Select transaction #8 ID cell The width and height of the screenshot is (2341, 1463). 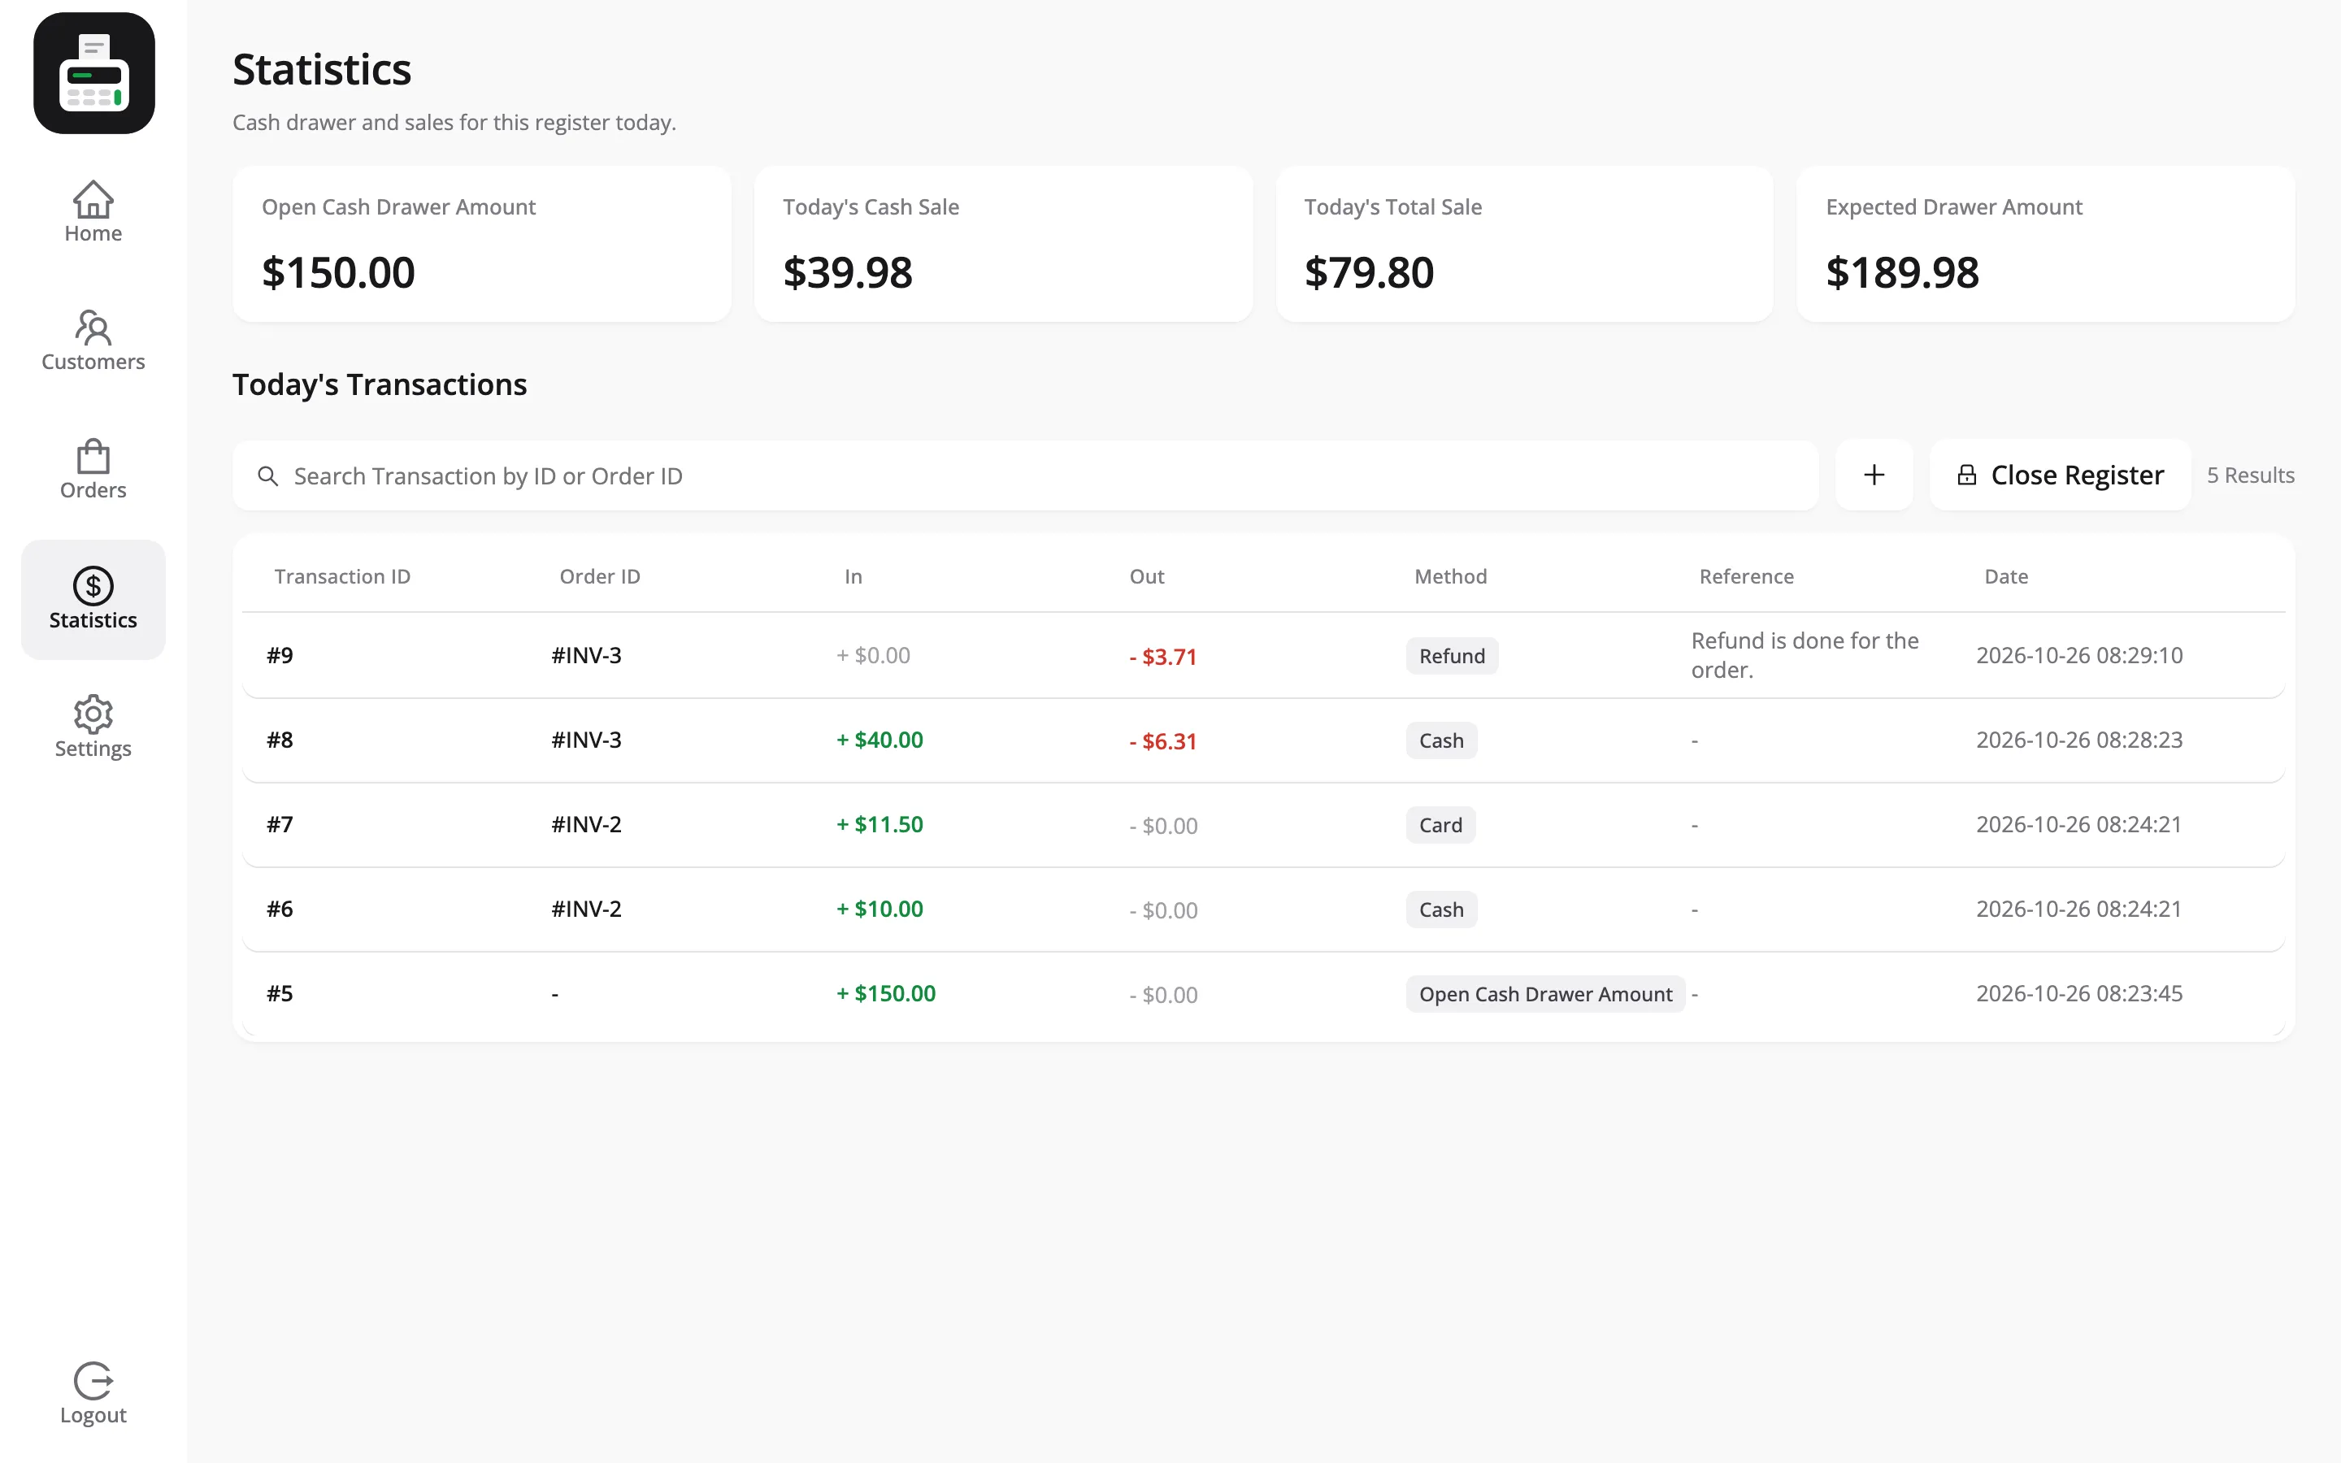pos(280,740)
